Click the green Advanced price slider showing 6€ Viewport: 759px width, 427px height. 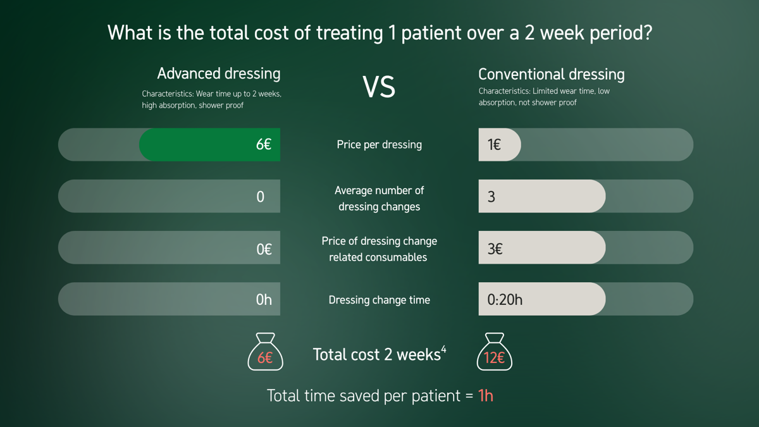coord(209,144)
